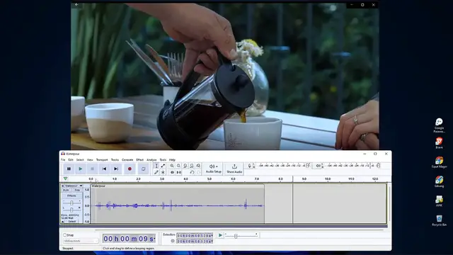Start recording with the red Record button

point(130,169)
